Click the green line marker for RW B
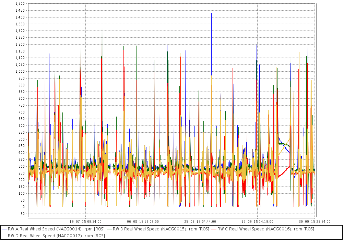 point(109,229)
